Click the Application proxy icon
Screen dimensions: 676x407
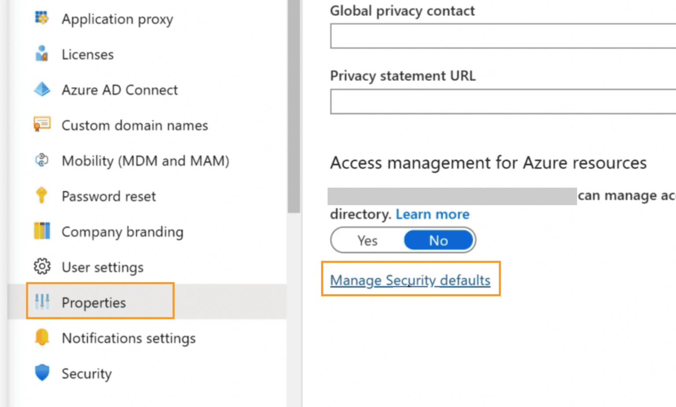point(42,19)
